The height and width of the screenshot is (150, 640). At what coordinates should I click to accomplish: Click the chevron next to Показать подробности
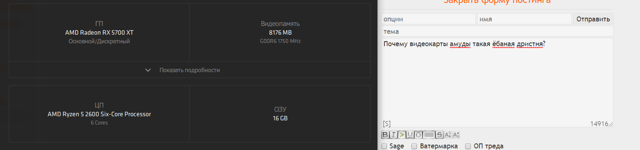[148, 70]
